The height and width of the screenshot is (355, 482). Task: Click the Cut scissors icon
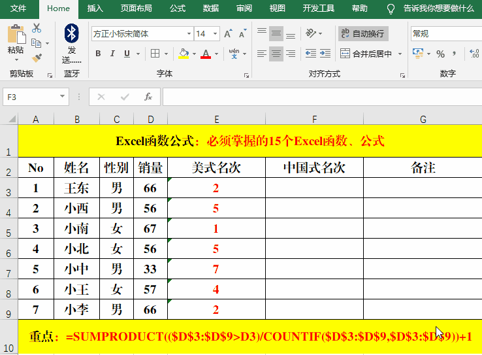36,27
